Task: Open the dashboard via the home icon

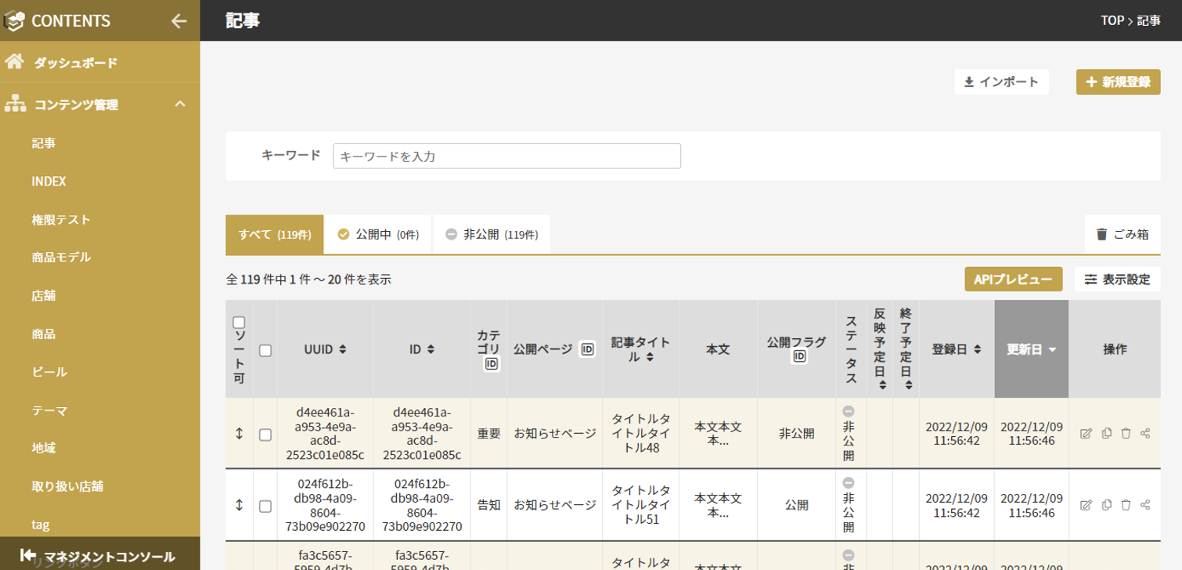Action: [14, 62]
